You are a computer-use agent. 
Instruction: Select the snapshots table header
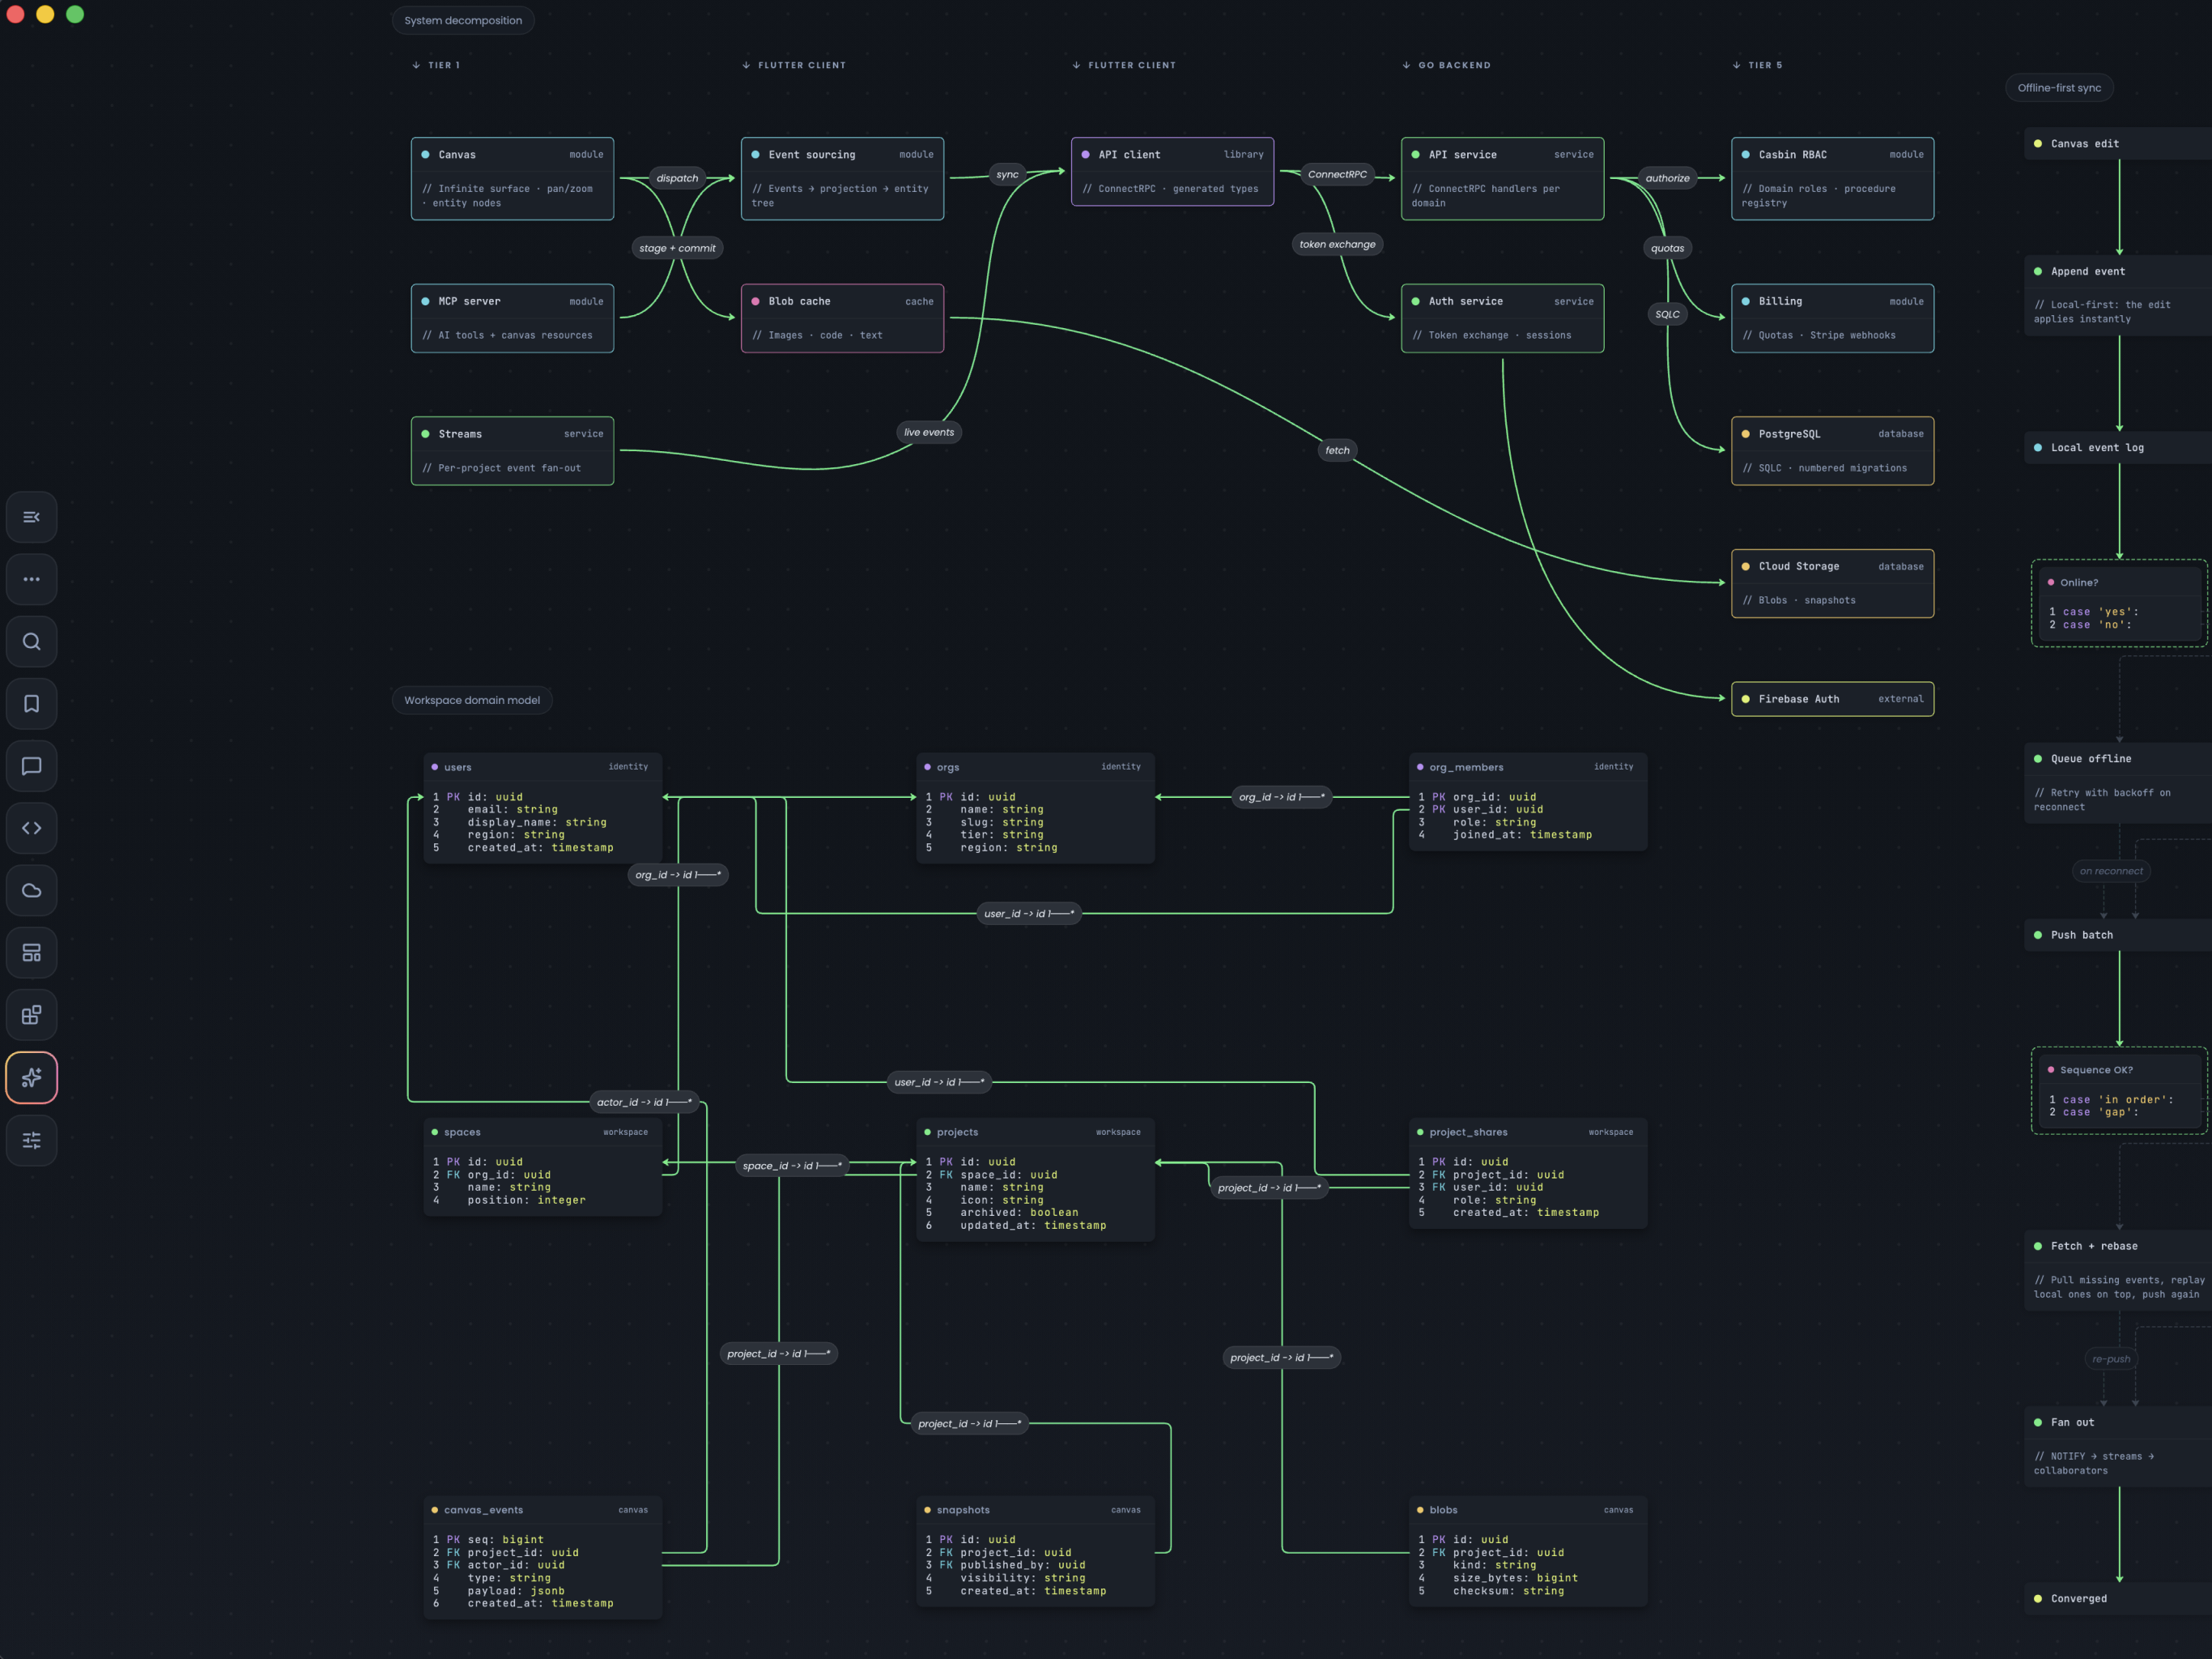tap(1035, 1510)
